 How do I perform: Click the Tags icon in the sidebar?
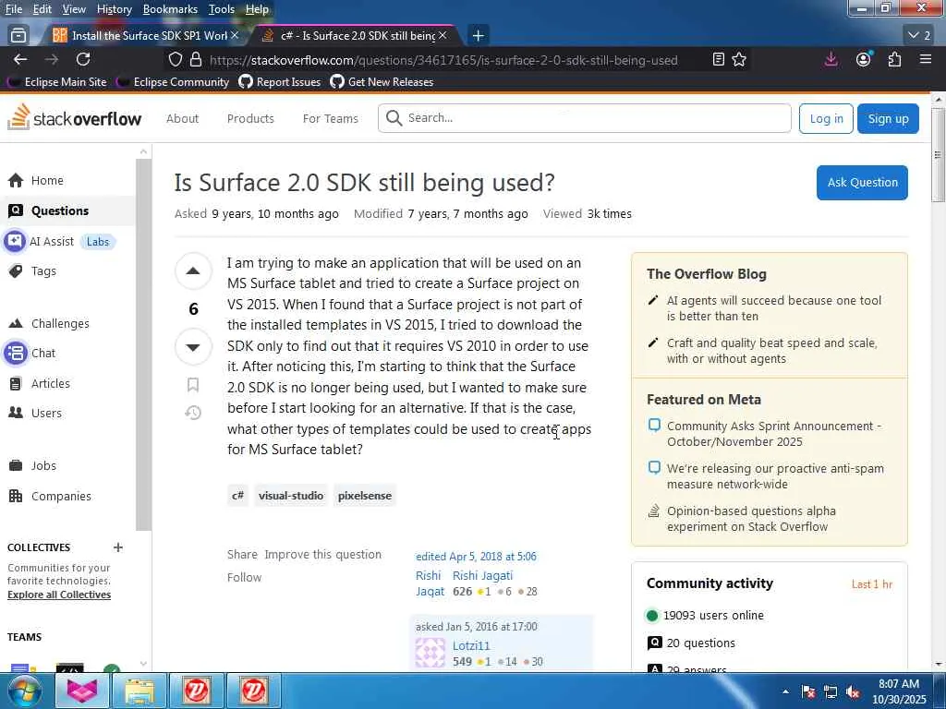(x=16, y=271)
